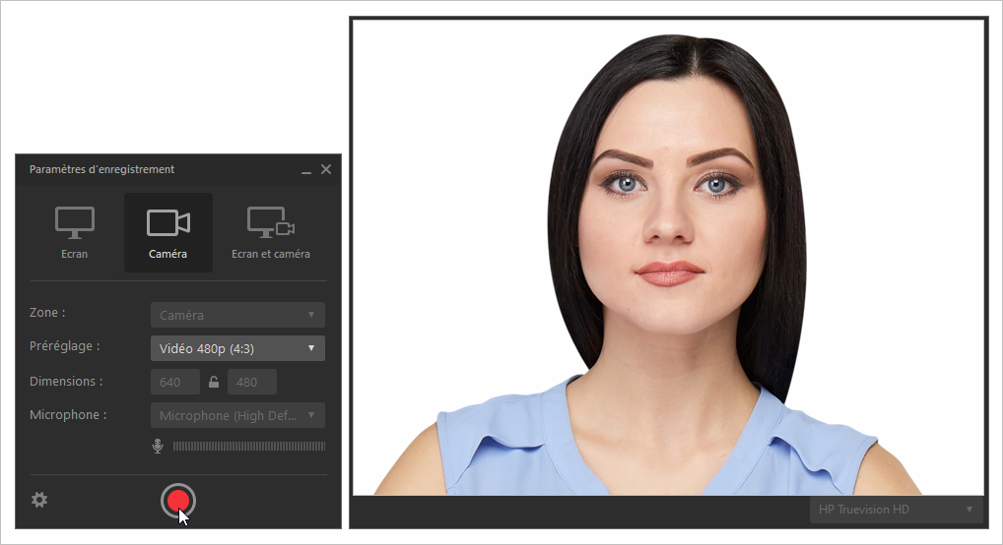Click the Paramètres d'enregistrement title text

pos(101,169)
